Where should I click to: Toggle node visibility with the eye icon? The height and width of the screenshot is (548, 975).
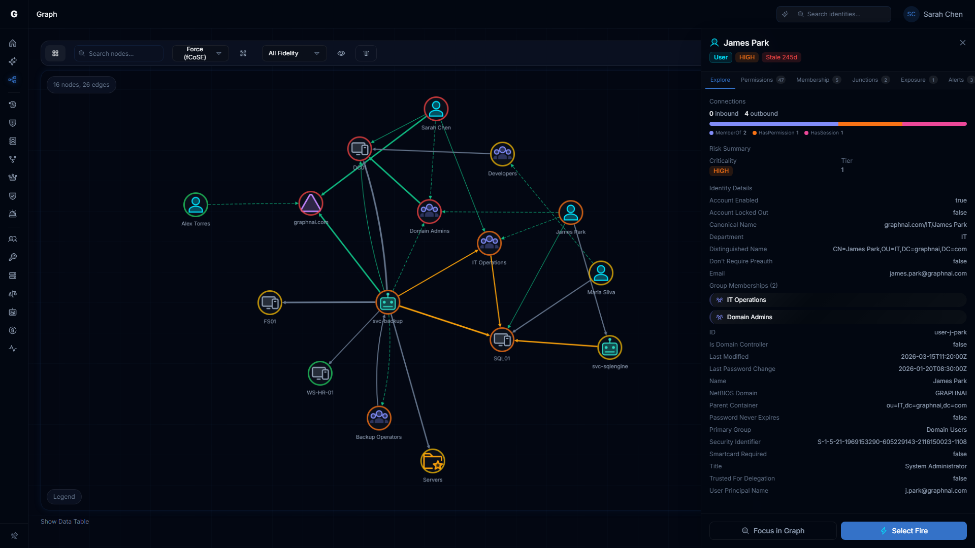(341, 53)
